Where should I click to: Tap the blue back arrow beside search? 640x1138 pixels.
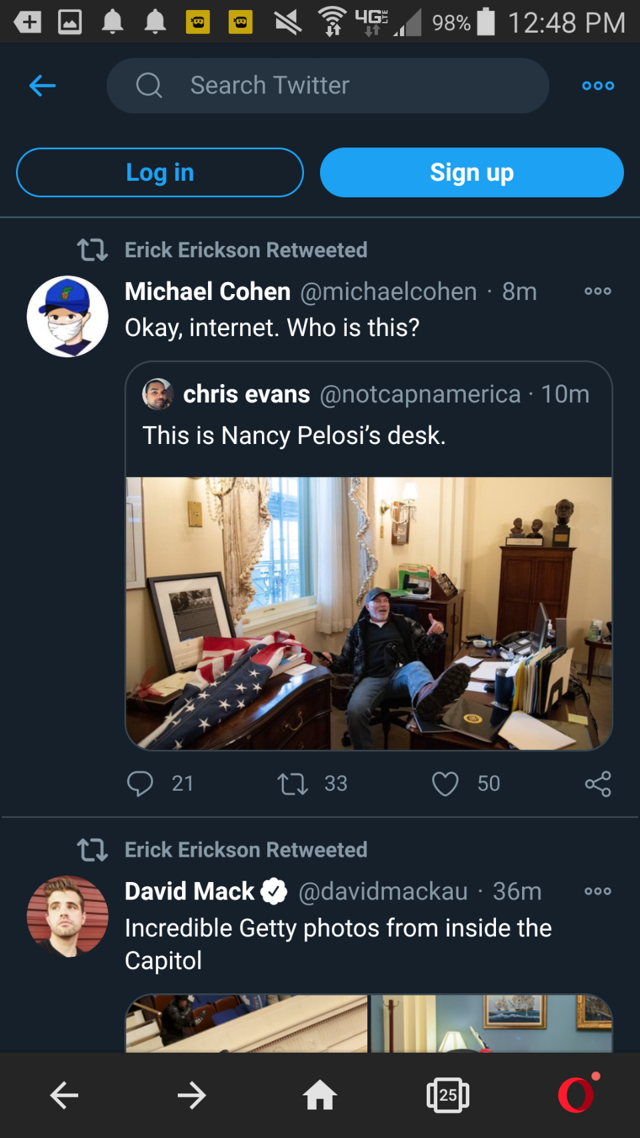(43, 85)
